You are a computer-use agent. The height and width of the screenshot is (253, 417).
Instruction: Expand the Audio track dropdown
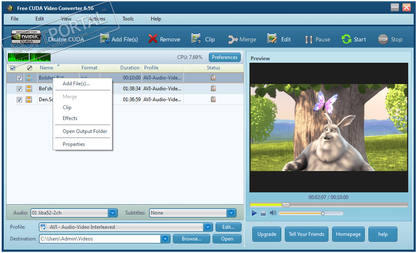pyautogui.click(x=112, y=213)
